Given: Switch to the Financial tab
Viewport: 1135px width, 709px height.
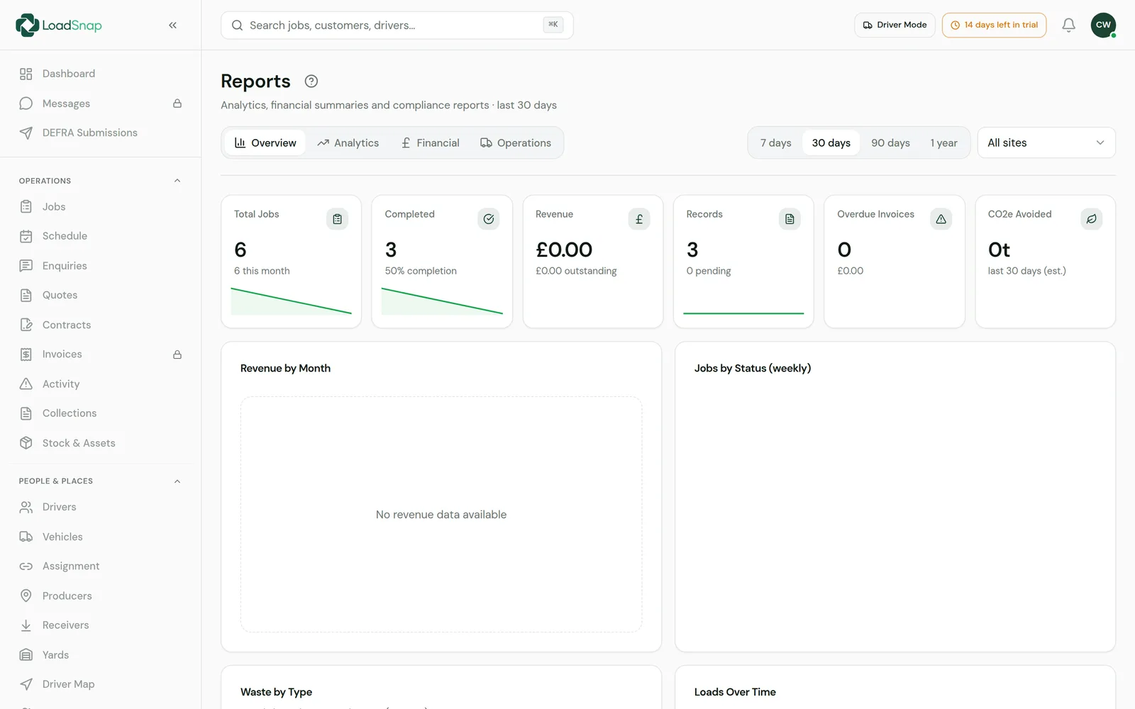Looking at the screenshot, I should pos(430,143).
